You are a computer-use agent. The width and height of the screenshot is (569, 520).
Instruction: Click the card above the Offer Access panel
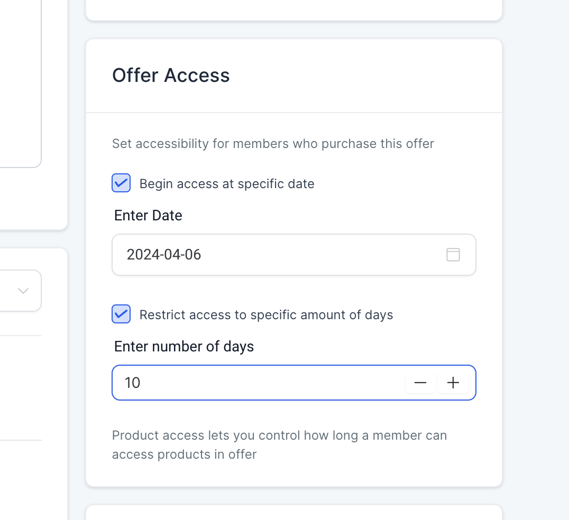(293, 10)
